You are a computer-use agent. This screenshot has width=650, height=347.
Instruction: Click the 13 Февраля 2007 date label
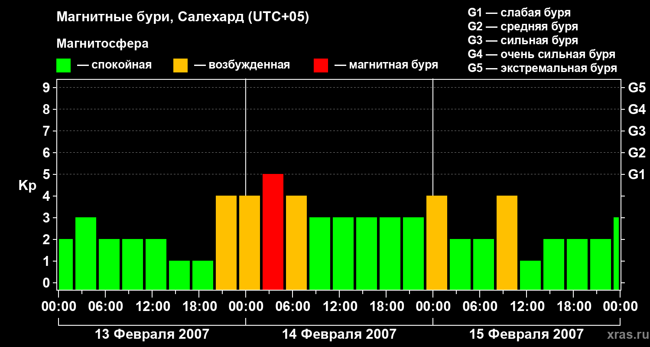tap(152, 334)
